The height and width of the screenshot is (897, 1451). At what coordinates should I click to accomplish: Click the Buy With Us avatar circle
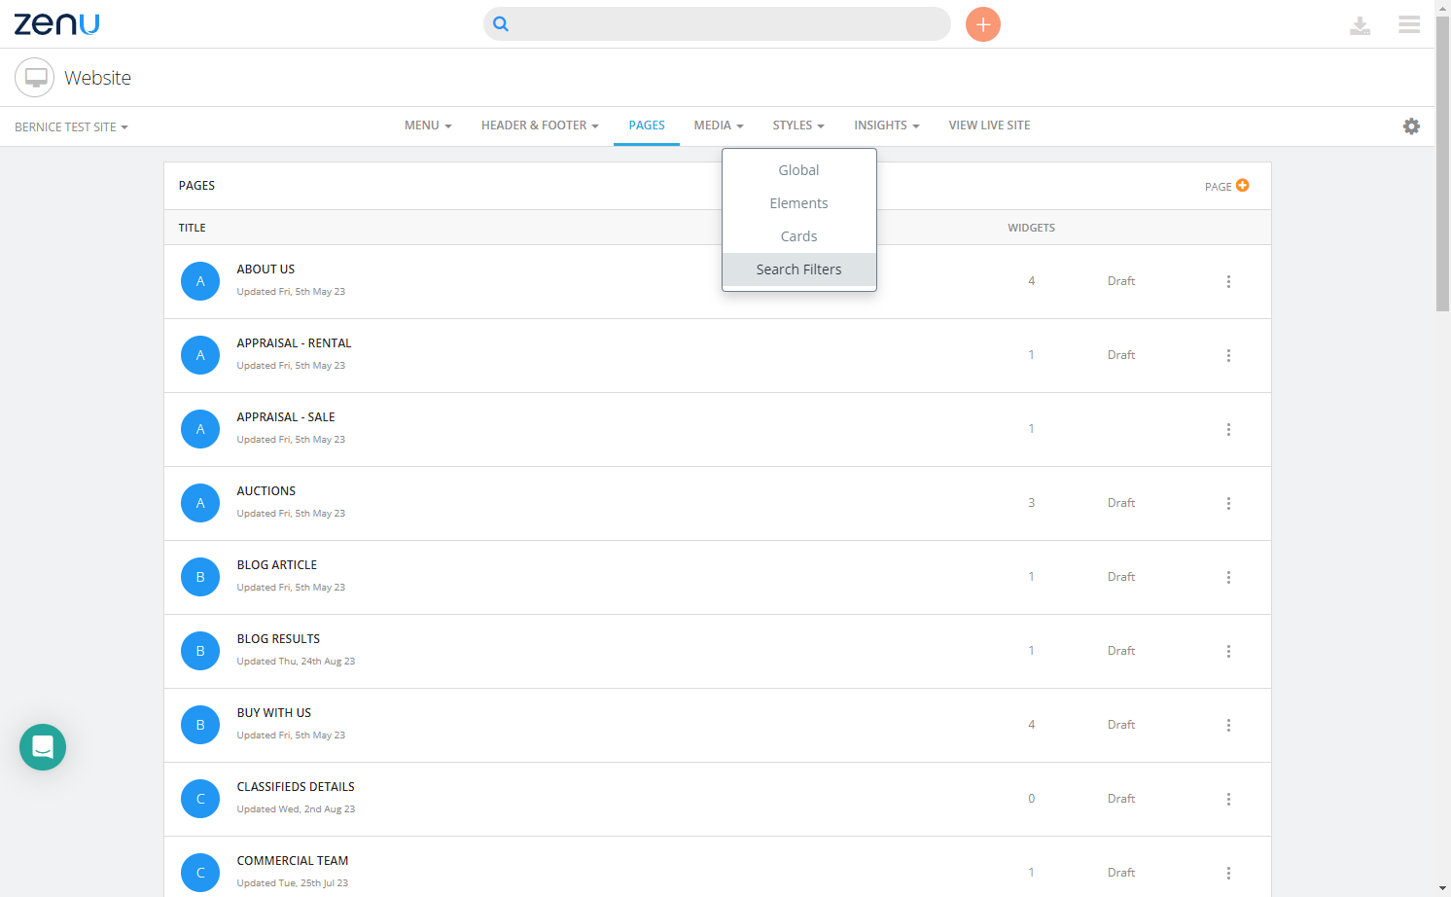(200, 725)
